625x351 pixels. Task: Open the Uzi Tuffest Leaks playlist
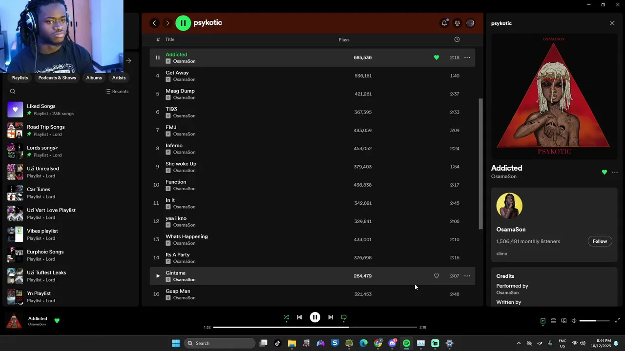click(x=68, y=276)
